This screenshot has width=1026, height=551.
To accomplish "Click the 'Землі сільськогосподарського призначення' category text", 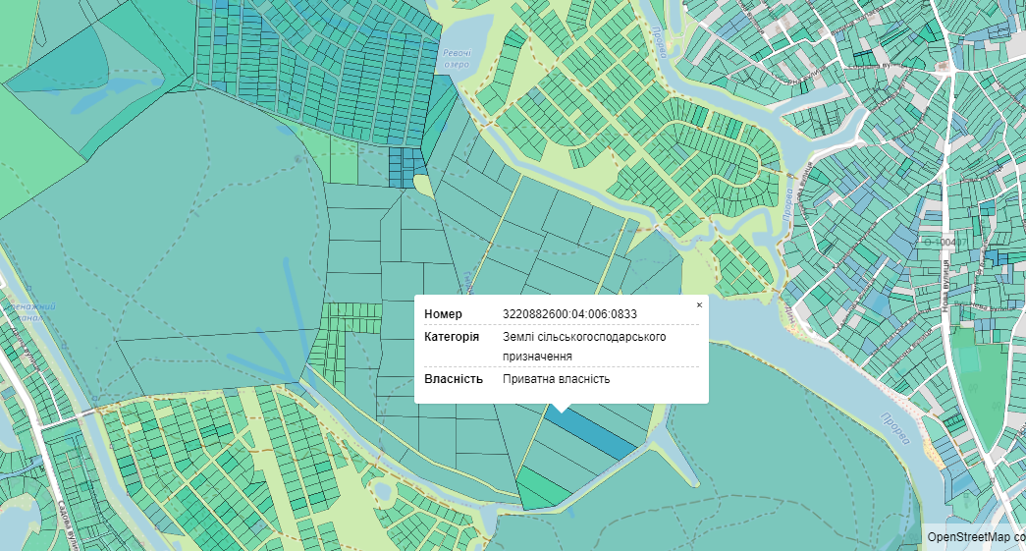I will [583, 346].
